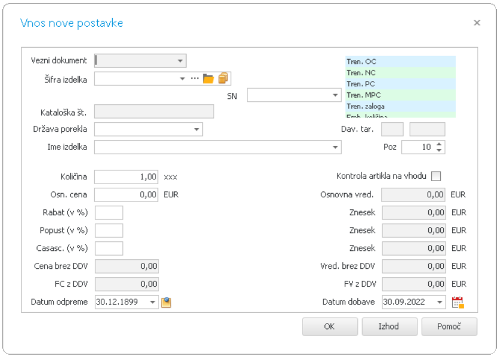498x357 pixels.
Task: Click the Izhod button
Action: point(389,327)
